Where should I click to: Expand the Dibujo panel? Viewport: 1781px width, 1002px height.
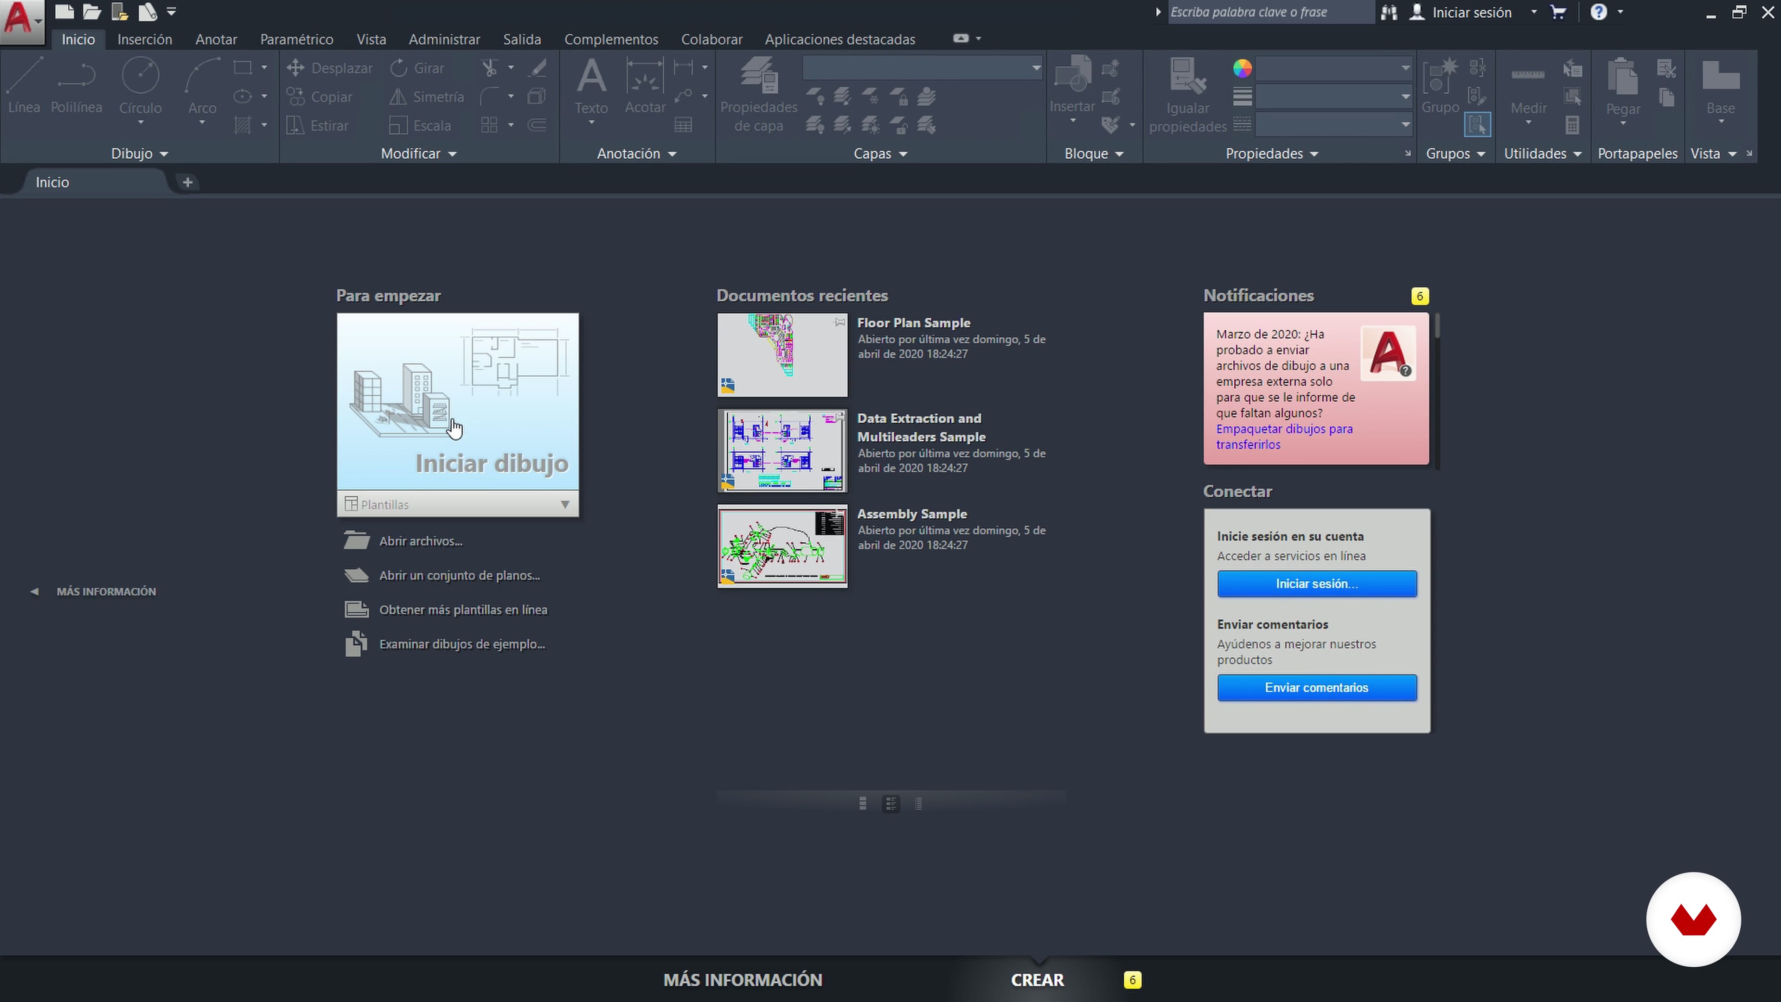coord(140,154)
